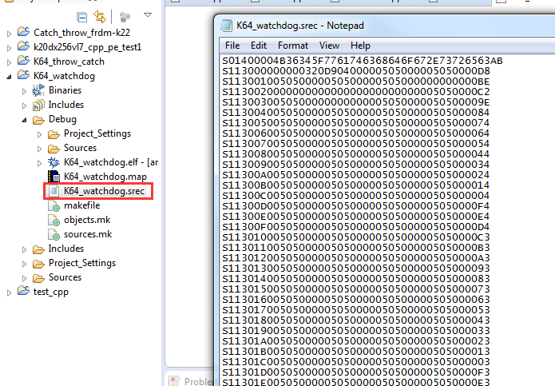Expand the test_cpp project
This screenshot has width=555, height=386.
(10, 292)
